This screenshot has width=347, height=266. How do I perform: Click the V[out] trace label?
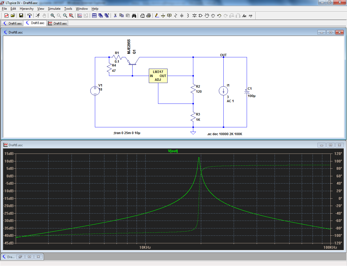tap(173, 151)
